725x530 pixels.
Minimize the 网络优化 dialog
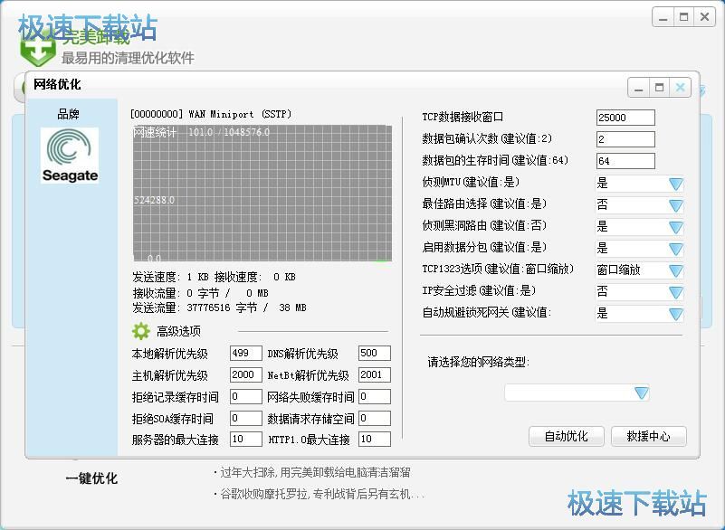point(638,88)
